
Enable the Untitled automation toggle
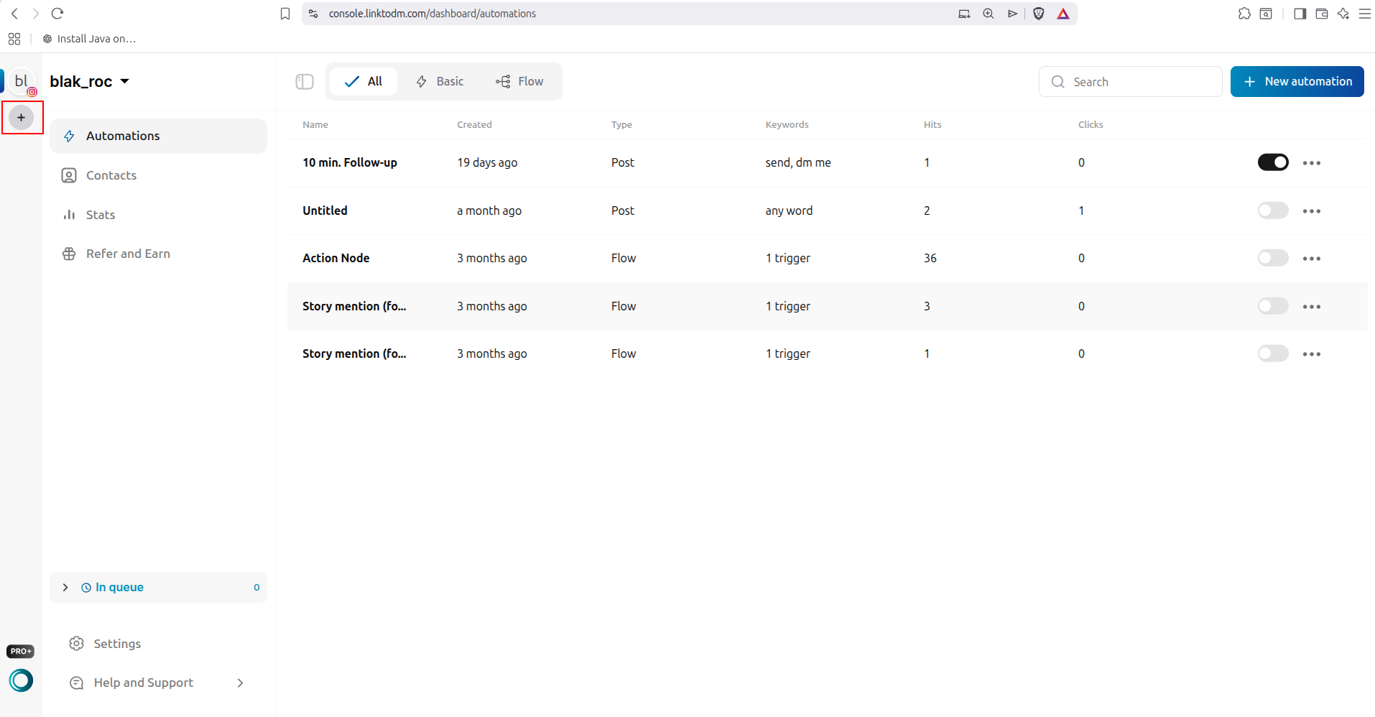1273,211
